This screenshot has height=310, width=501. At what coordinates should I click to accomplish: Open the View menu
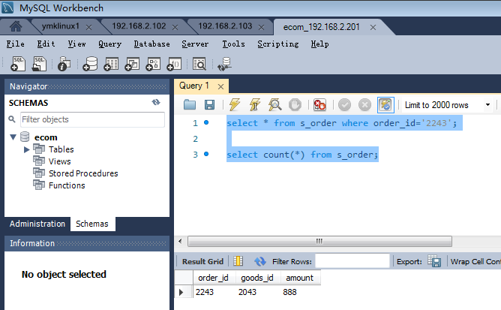[x=76, y=44]
